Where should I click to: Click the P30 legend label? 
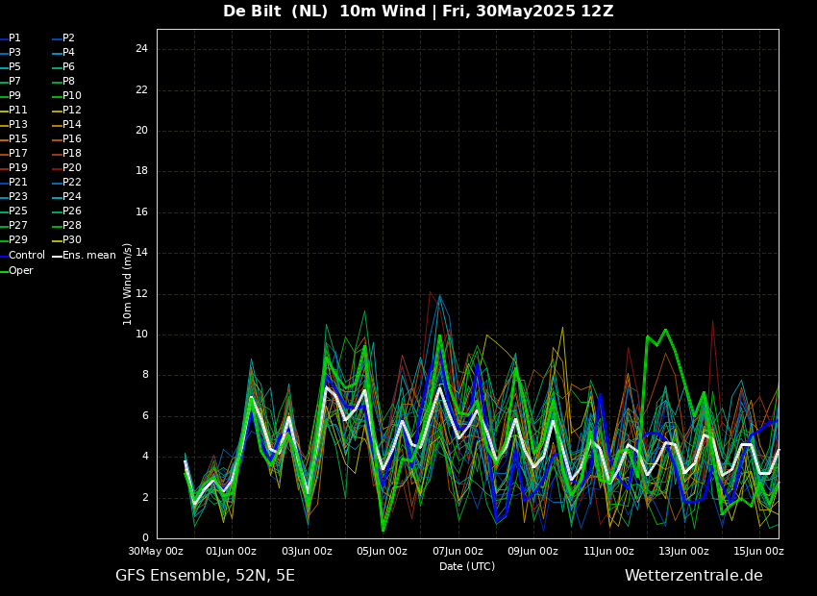point(72,240)
